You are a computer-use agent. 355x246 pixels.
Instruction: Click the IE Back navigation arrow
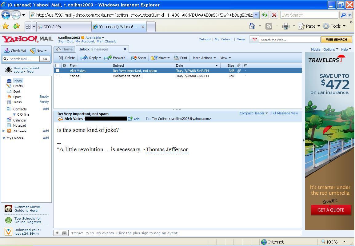pyautogui.click(x=6, y=15)
